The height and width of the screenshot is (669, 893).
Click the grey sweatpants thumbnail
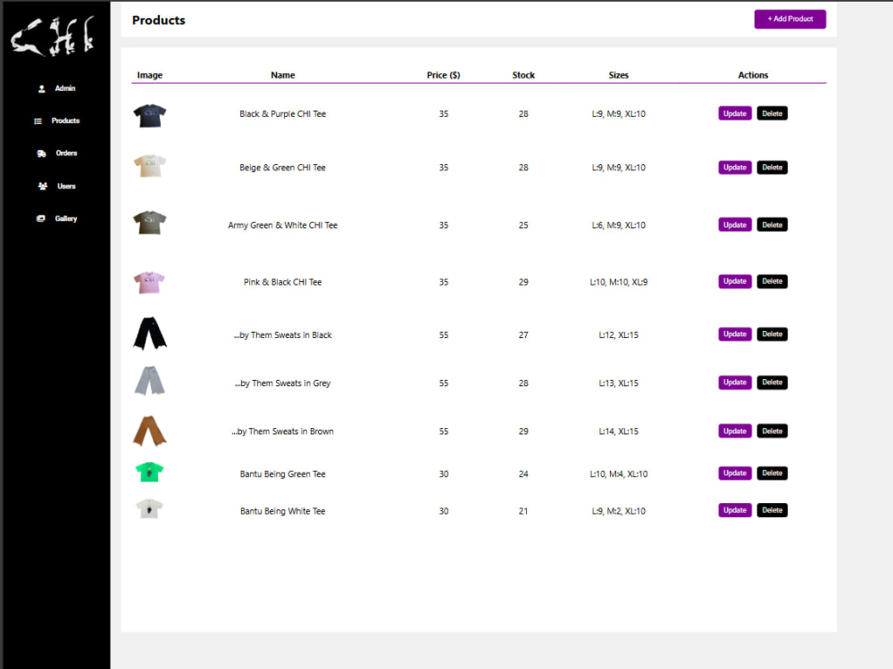(150, 381)
